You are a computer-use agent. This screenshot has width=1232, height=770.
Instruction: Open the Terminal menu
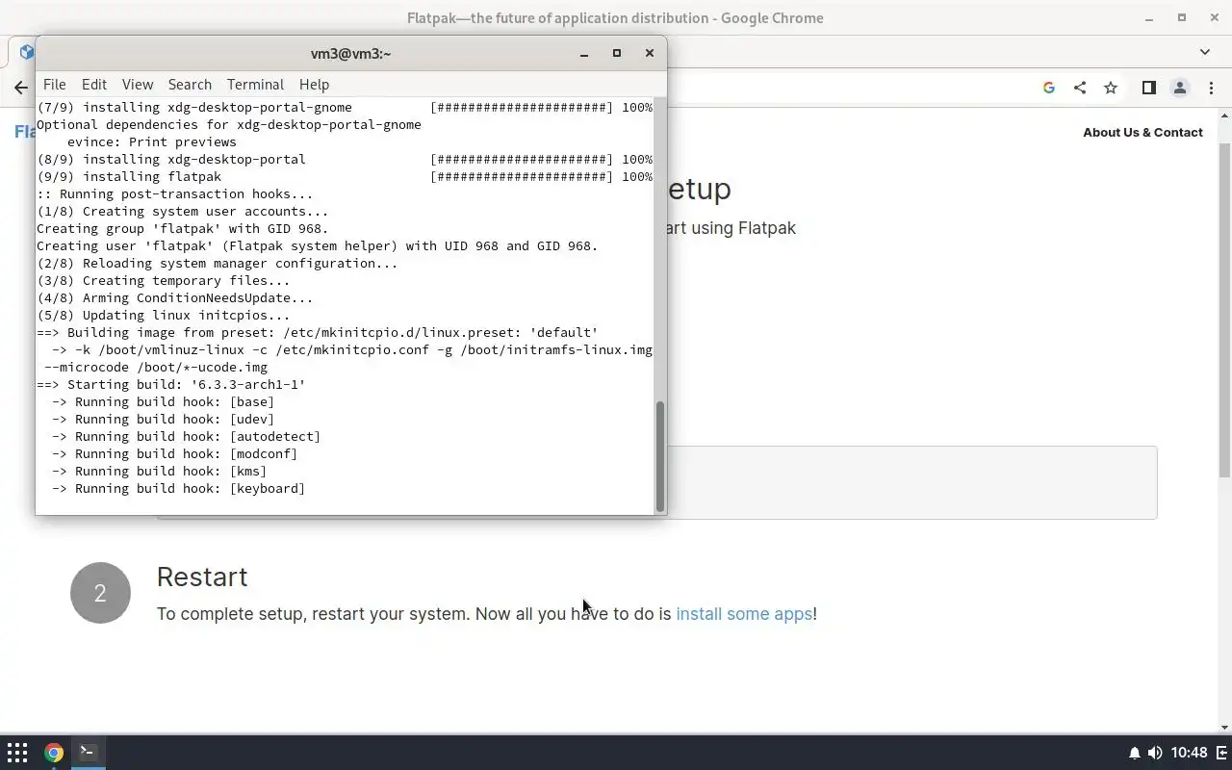point(255,85)
